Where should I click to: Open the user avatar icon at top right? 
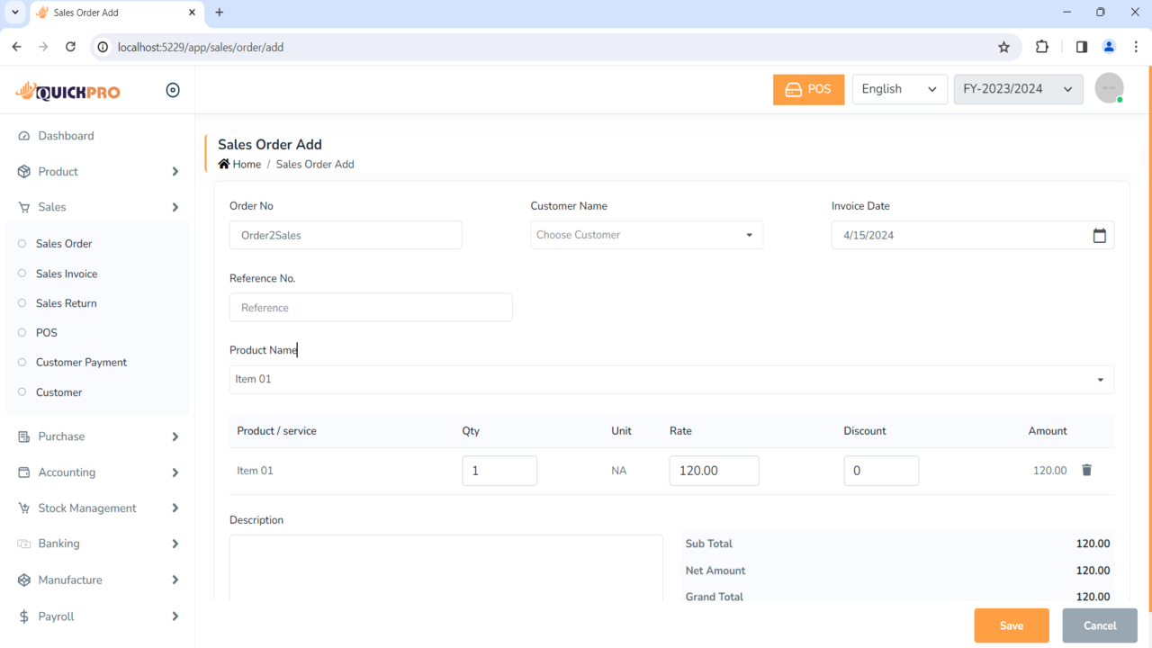pyautogui.click(x=1109, y=87)
